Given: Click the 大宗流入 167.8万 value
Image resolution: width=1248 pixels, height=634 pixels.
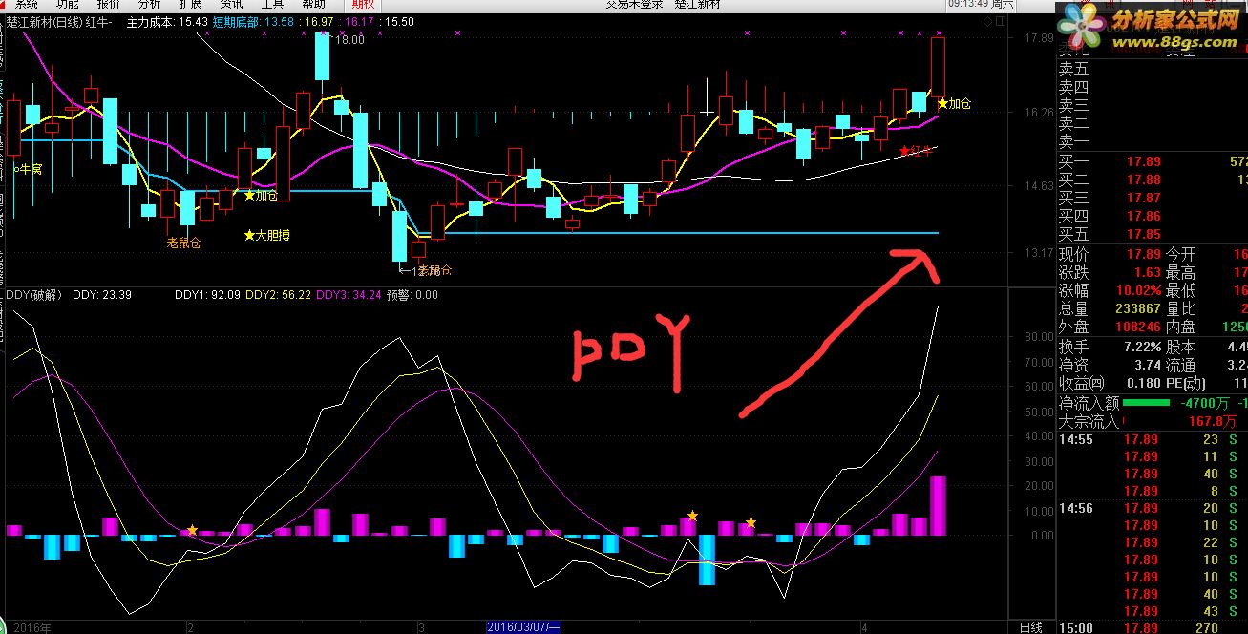Looking at the screenshot, I should pyautogui.click(x=1212, y=421).
